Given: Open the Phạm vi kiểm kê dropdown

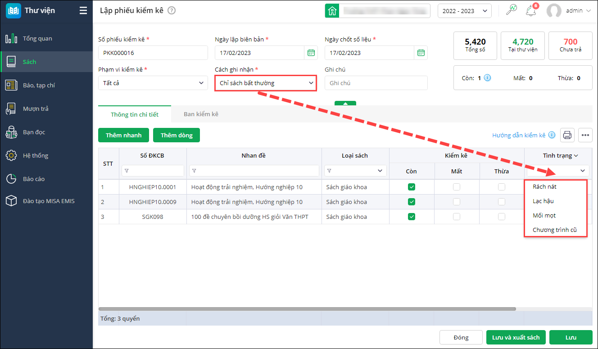Looking at the screenshot, I should [x=153, y=83].
